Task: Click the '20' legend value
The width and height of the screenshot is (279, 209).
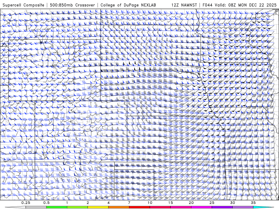Action: pos(191,203)
